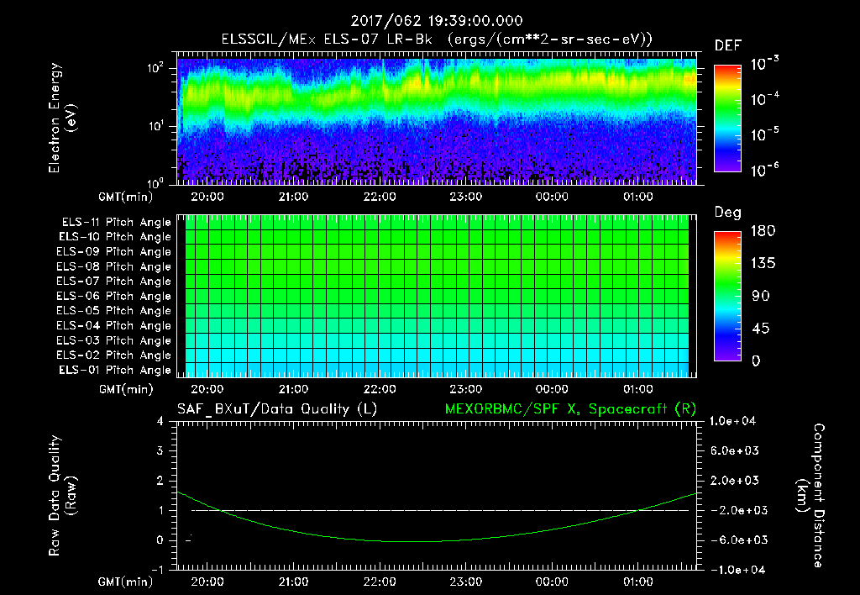This screenshot has width=860, height=595.
Task: Select the ELS-04 Pitch Angle label
Action: [114, 326]
